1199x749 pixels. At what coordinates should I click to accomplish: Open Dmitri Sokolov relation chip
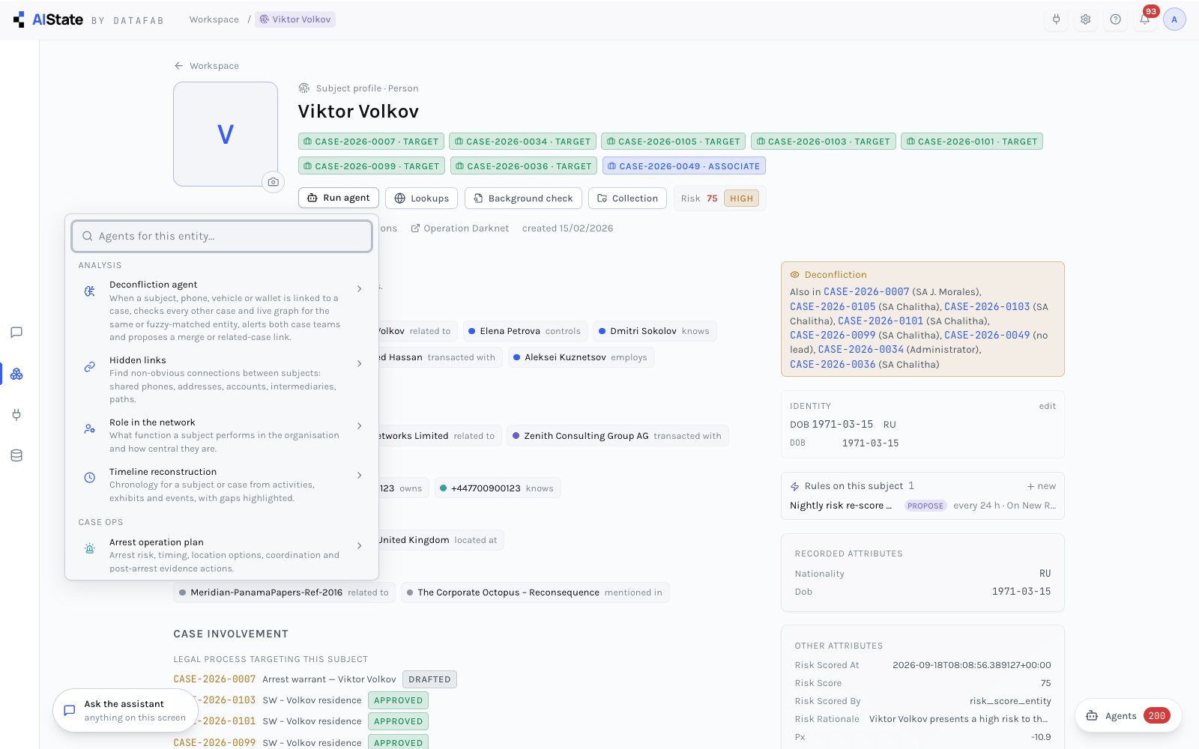655,331
